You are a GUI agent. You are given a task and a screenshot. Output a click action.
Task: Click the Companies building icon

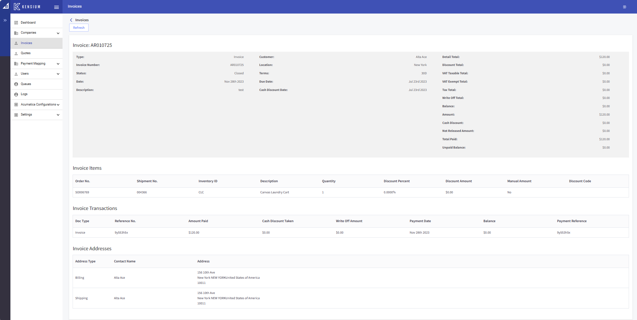[16, 33]
